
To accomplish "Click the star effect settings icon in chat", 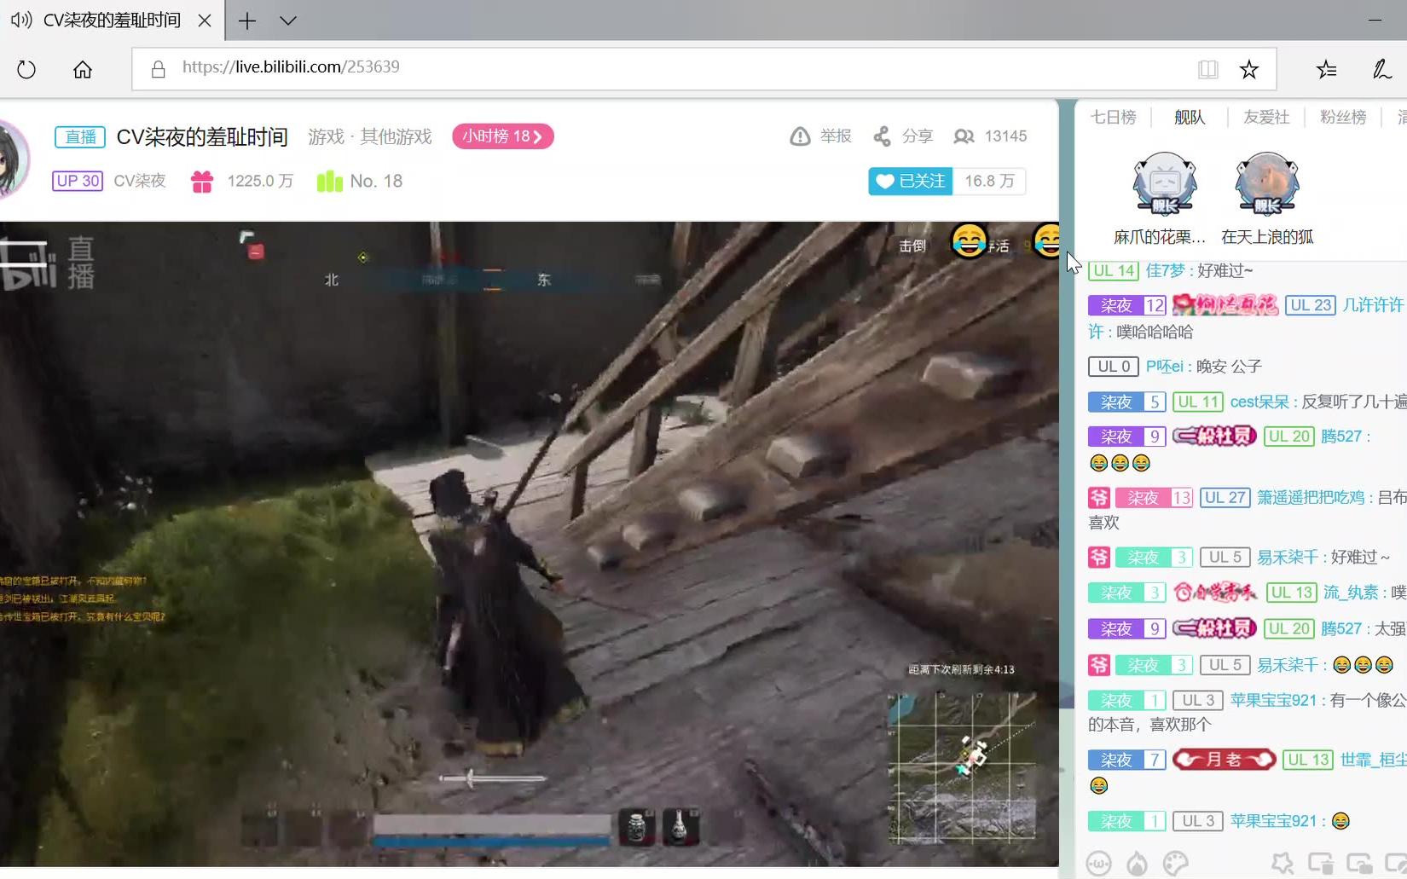I will (x=1282, y=863).
